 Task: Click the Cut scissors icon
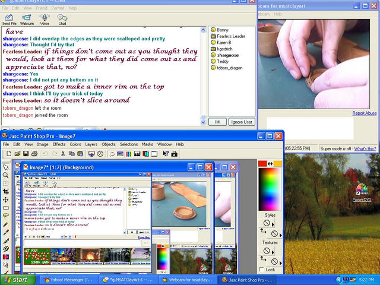tap(63, 154)
